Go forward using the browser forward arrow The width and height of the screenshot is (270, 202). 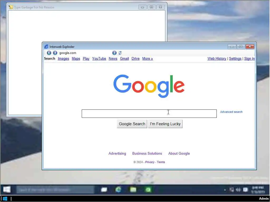coord(55,53)
